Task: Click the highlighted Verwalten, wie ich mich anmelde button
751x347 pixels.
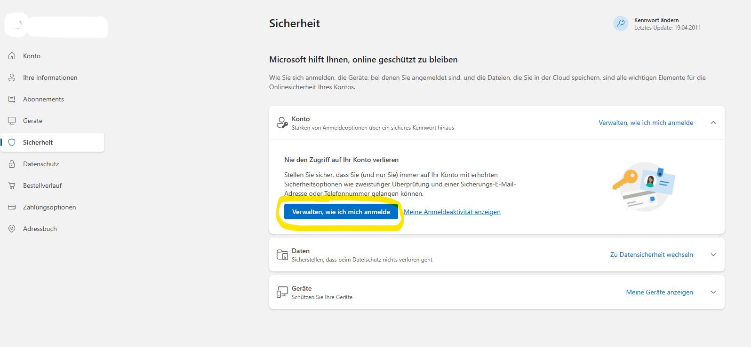Action: 341,211
